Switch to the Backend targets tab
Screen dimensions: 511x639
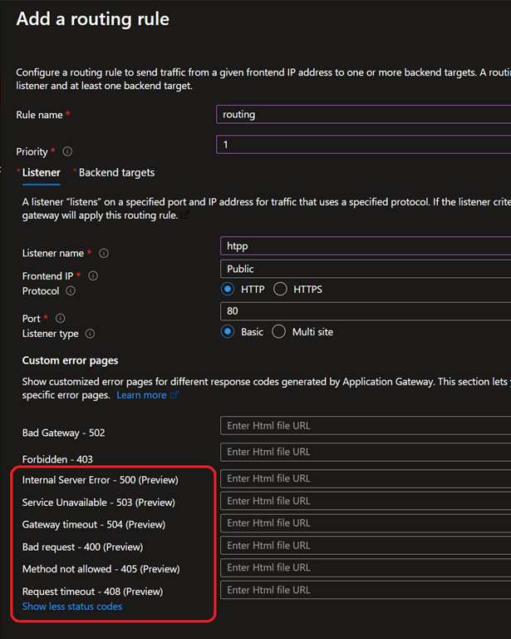pos(116,173)
